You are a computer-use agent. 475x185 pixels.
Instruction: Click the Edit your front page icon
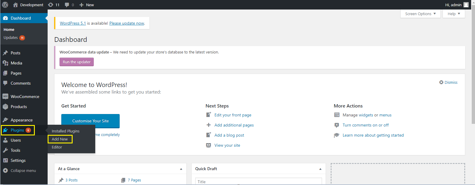pos(209,115)
